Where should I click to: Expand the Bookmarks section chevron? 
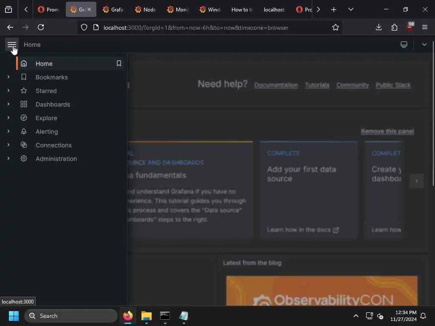tap(8, 77)
